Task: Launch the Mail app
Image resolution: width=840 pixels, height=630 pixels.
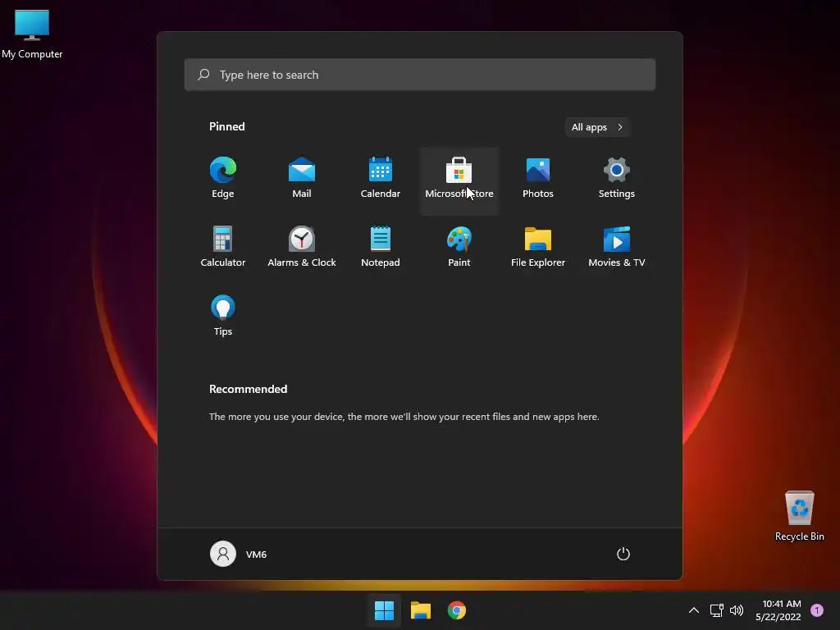Action: point(302,178)
